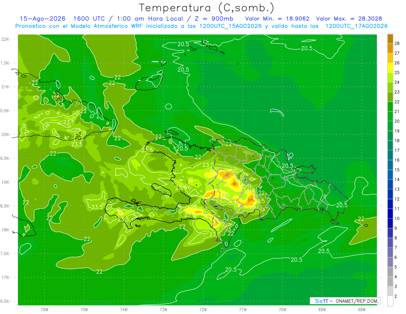406x314 pixels.
Task: Click the "21N" latitude axis label
Action: click(x=5, y=87)
